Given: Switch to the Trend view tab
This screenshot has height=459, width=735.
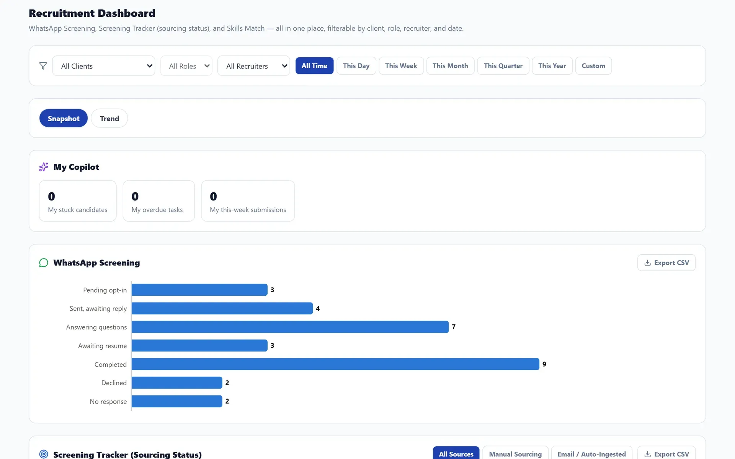Looking at the screenshot, I should [109, 118].
